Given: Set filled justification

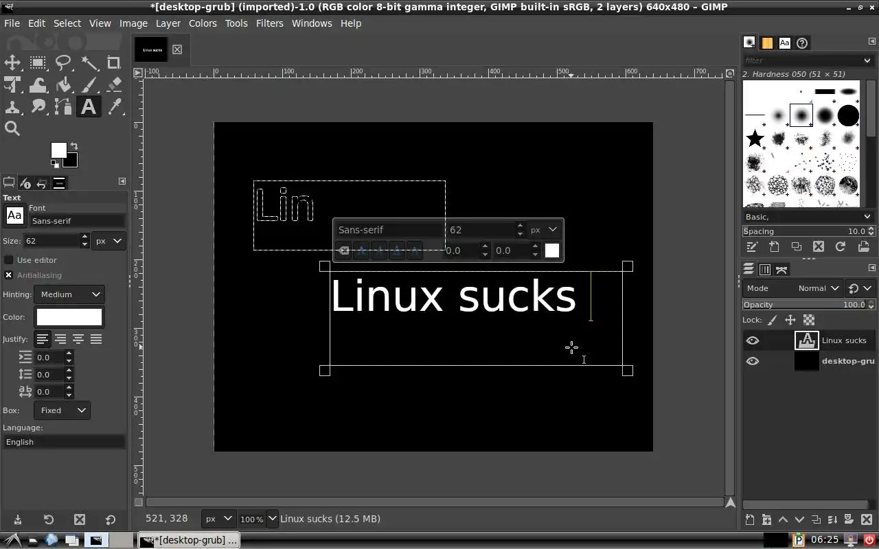Looking at the screenshot, I should coord(96,339).
